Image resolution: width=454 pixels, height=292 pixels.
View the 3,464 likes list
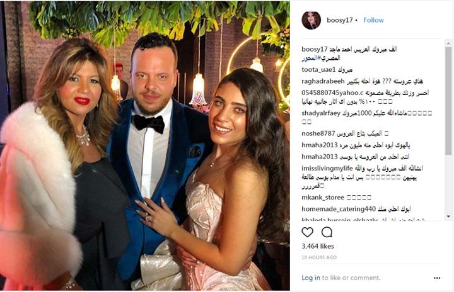click(318, 246)
